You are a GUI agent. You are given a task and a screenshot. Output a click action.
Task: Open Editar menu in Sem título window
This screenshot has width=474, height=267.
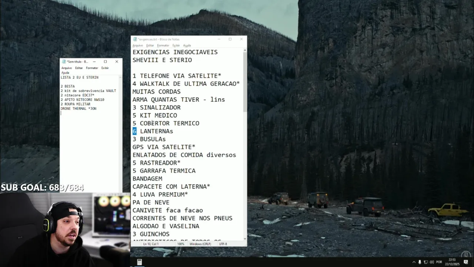[x=79, y=68]
